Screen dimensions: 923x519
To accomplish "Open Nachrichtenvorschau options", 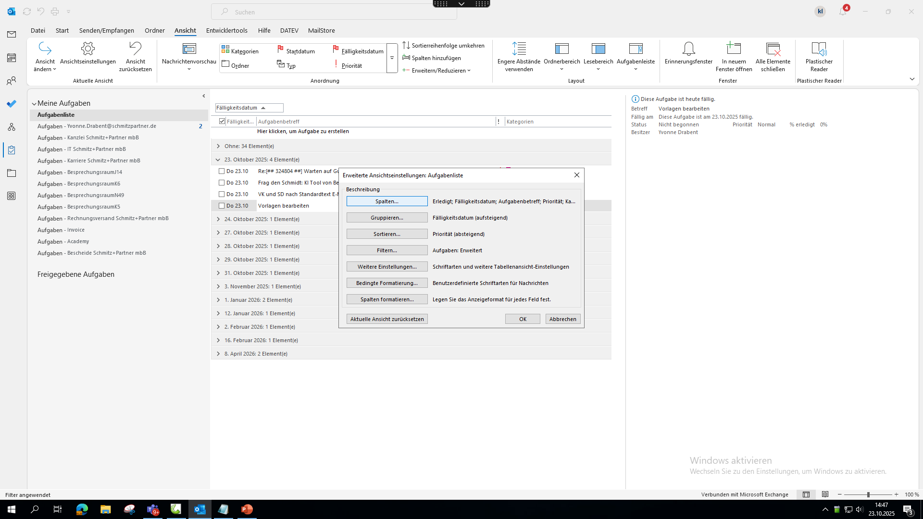I will coord(189,57).
